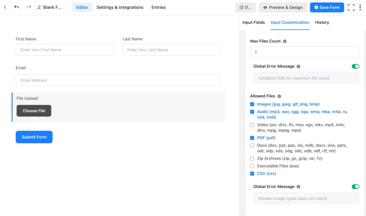This screenshot has width=366, height=216.
Task: Switch to the Input Fields tab
Action: pyautogui.click(x=254, y=22)
